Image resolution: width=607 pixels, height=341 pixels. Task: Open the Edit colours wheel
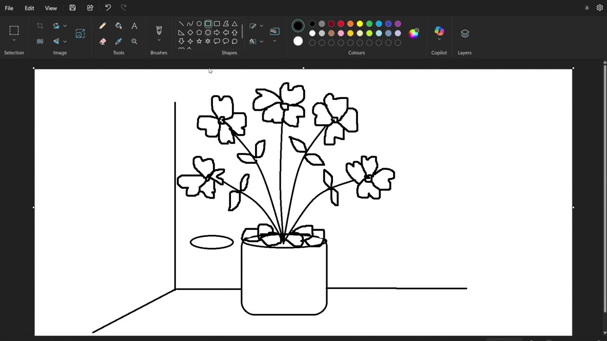414,33
